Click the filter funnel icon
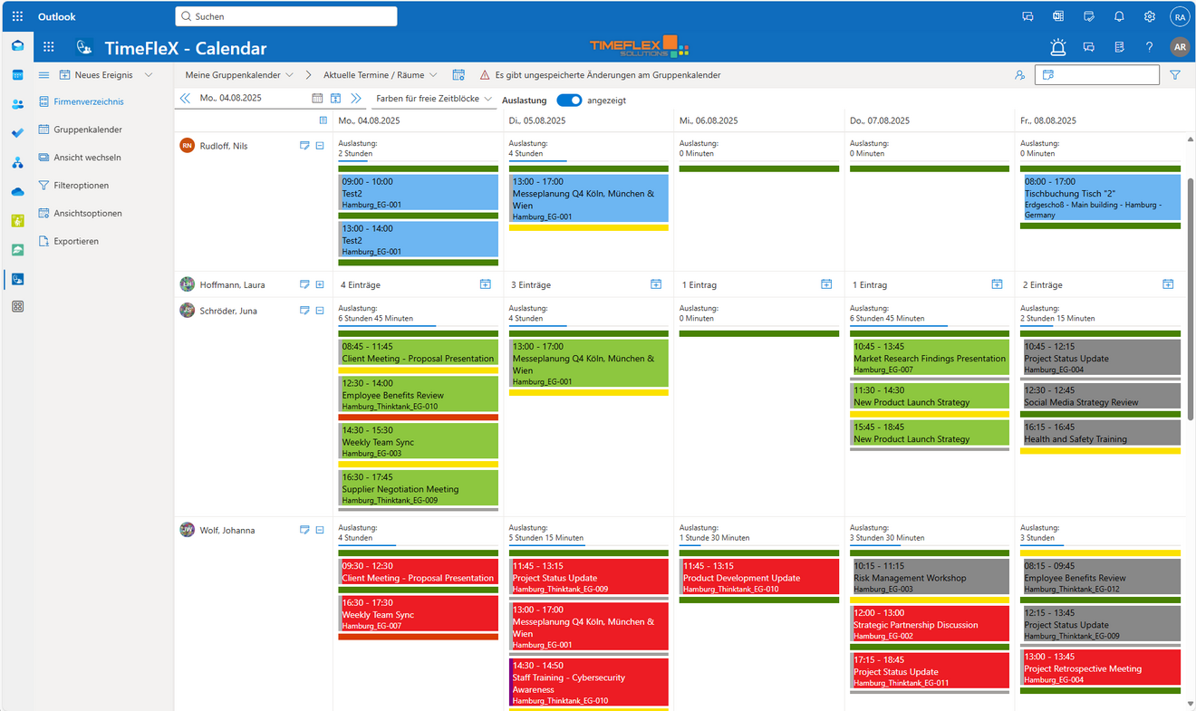The height and width of the screenshot is (711, 1196). [x=1175, y=75]
